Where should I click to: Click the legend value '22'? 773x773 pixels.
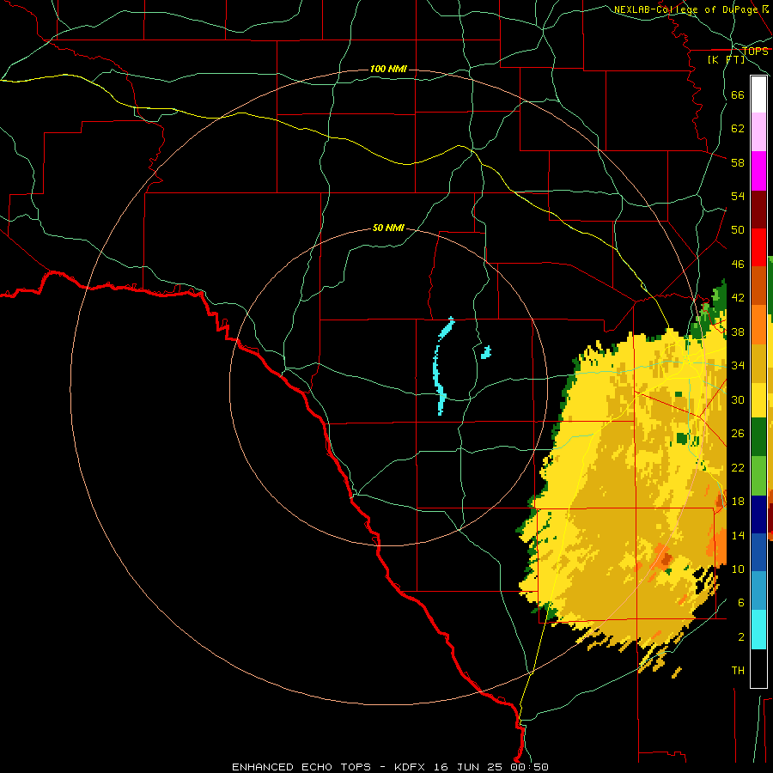[x=738, y=467]
